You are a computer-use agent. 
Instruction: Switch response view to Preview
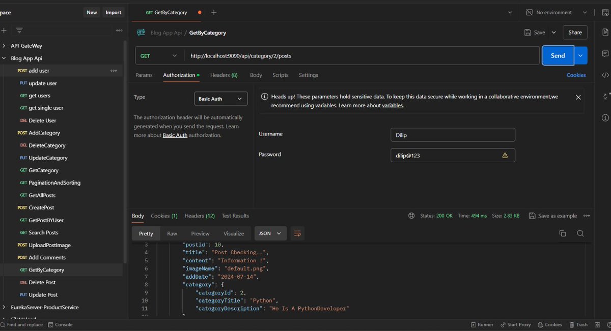point(200,233)
